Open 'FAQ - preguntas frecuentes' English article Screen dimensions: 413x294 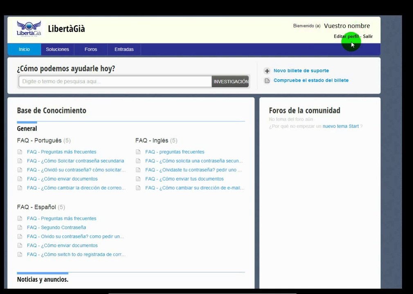(175, 152)
